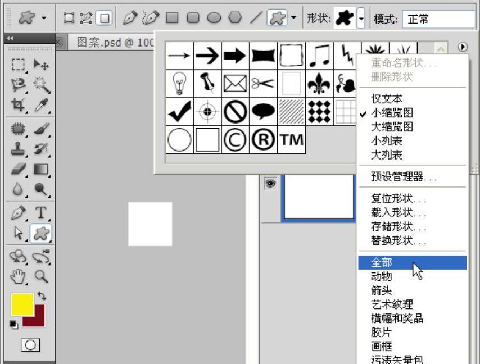The width and height of the screenshot is (480, 364).
Task: Pick the Zoom tool magnifier
Action: (41, 276)
